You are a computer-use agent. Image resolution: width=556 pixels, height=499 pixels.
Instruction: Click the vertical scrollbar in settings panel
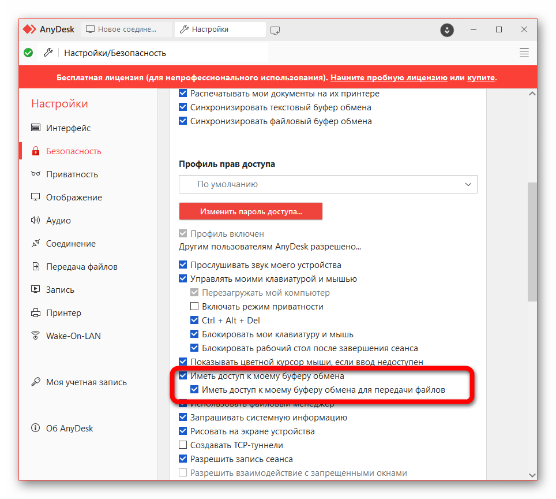(x=532, y=241)
